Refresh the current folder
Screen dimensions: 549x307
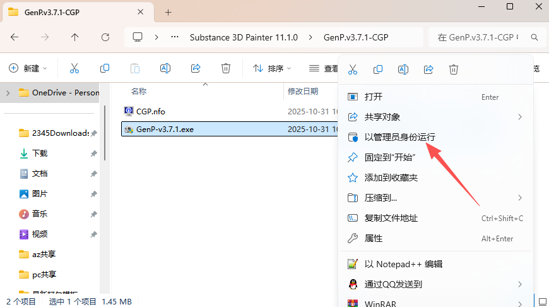[105, 37]
